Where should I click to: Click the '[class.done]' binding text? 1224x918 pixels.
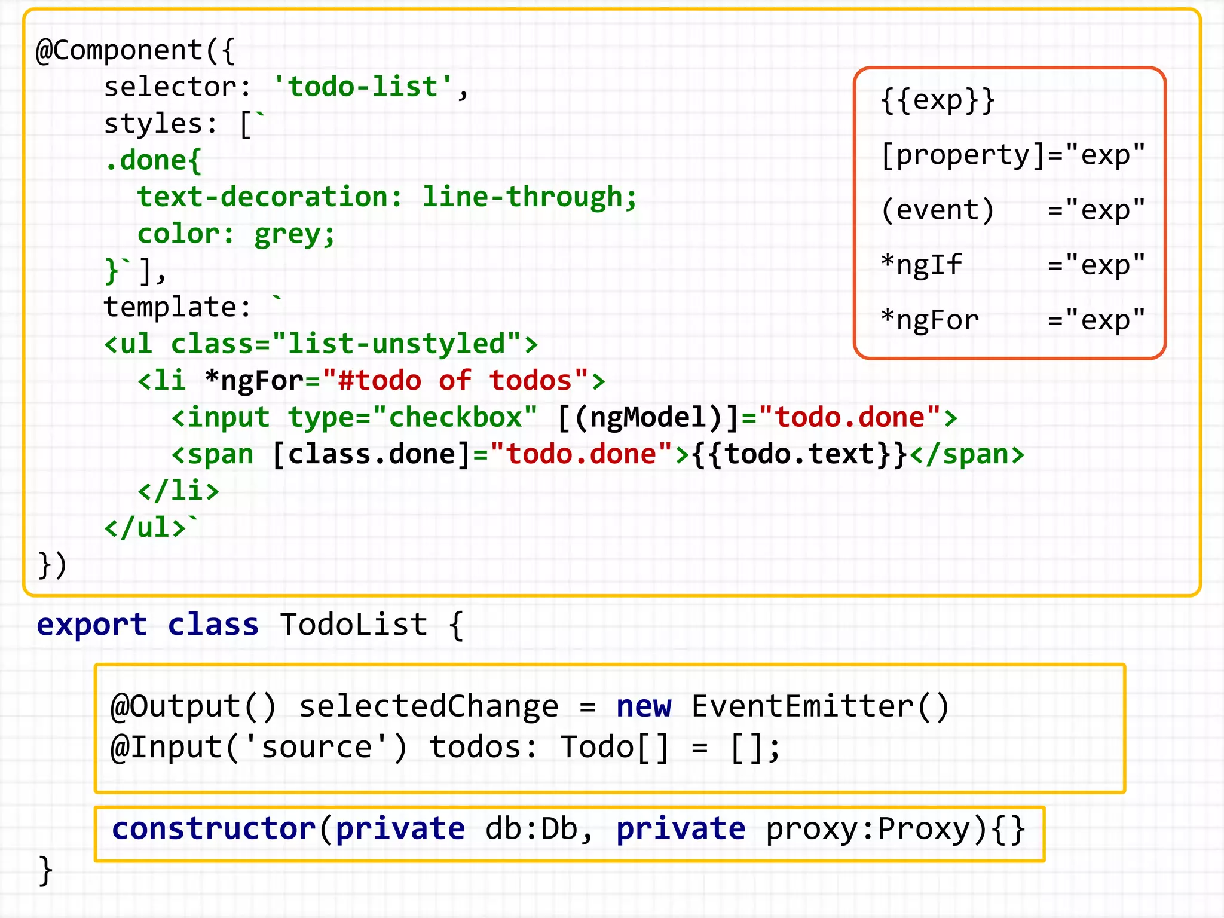[x=372, y=454]
